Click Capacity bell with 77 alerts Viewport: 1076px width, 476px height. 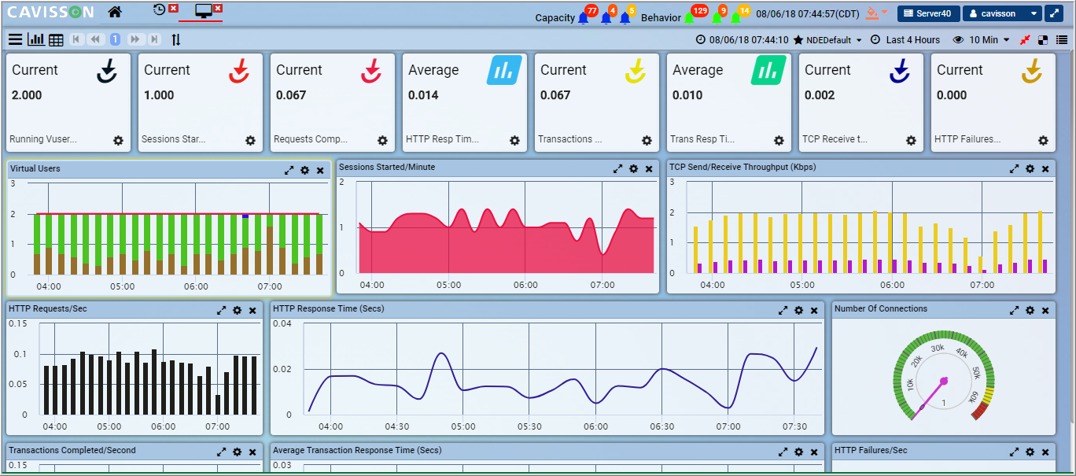pyautogui.click(x=584, y=17)
